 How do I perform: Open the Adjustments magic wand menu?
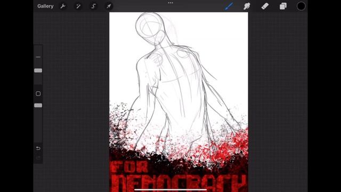(x=78, y=6)
